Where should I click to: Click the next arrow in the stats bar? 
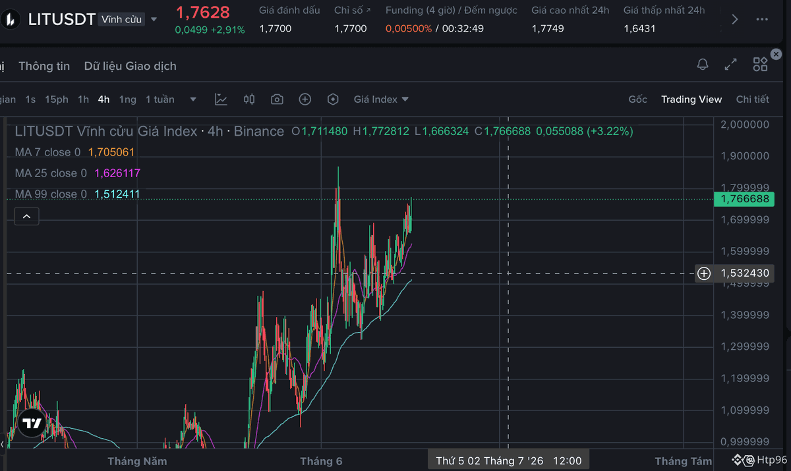click(x=735, y=19)
